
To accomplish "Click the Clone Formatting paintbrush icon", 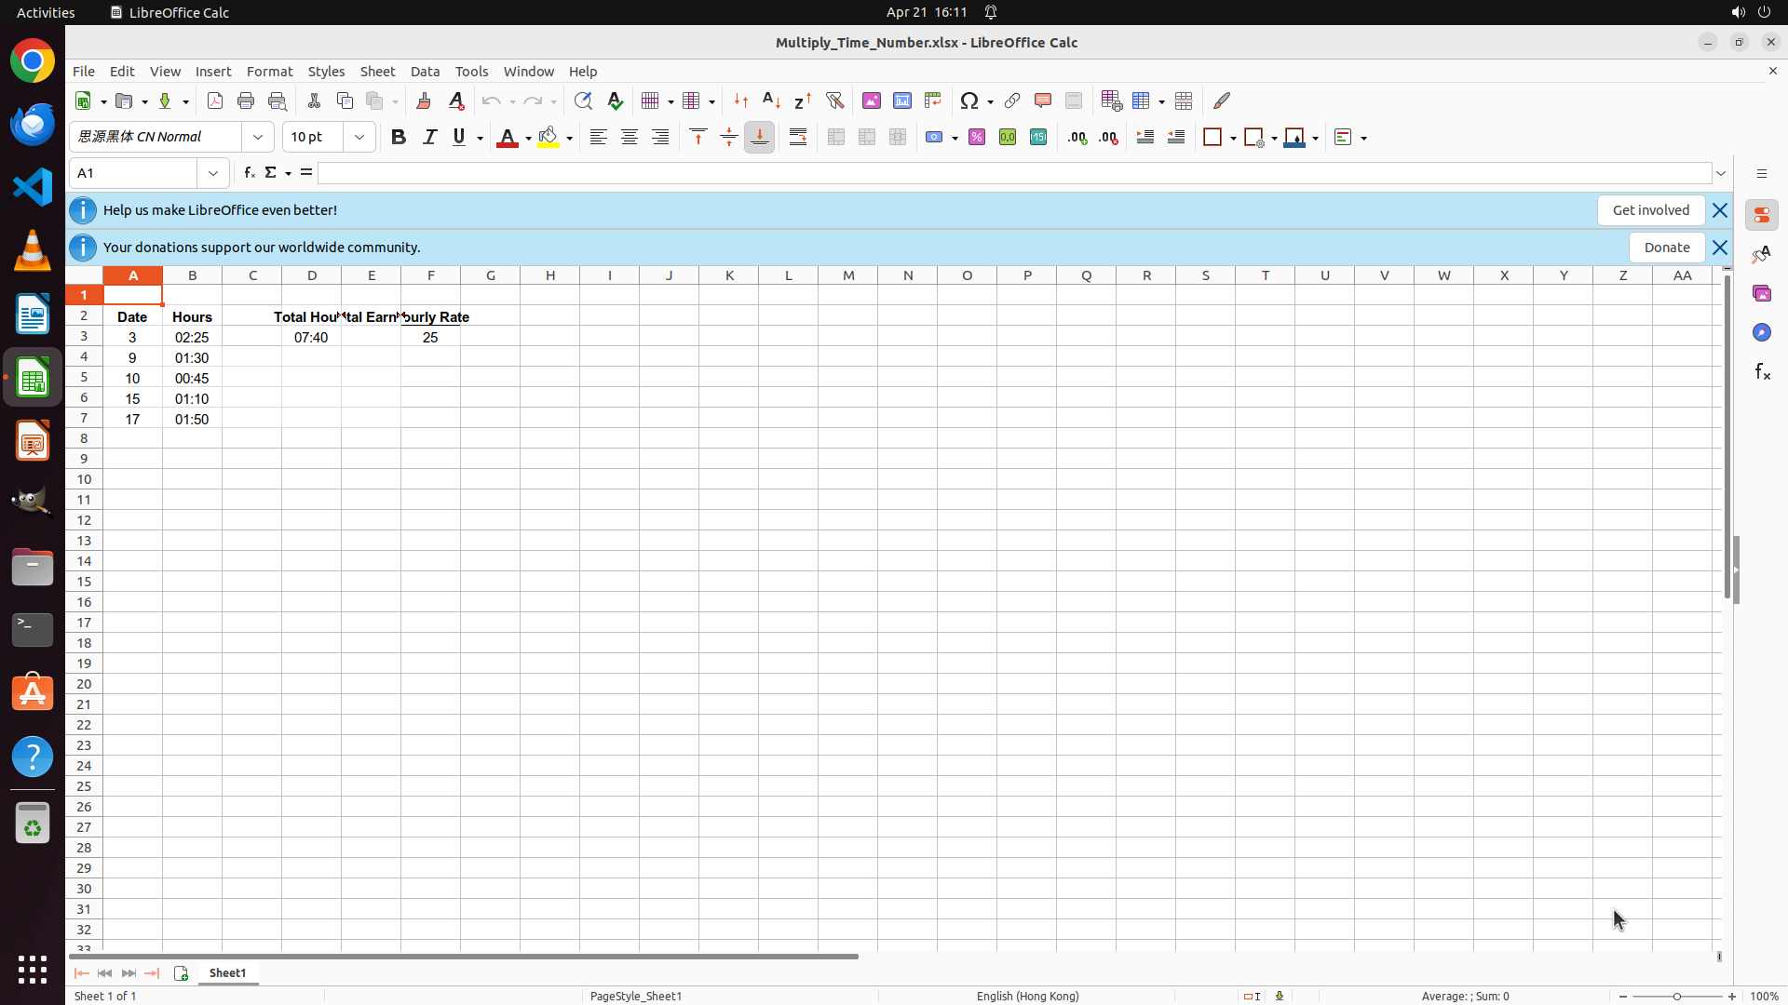I will point(424,100).
